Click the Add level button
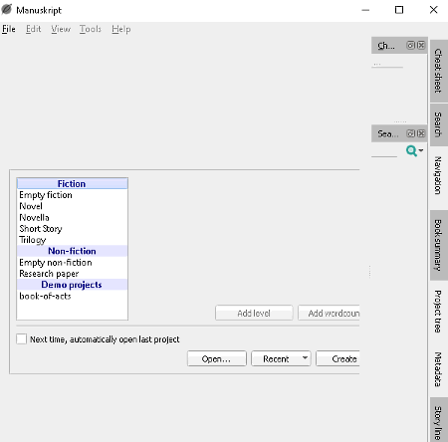 coord(254,313)
